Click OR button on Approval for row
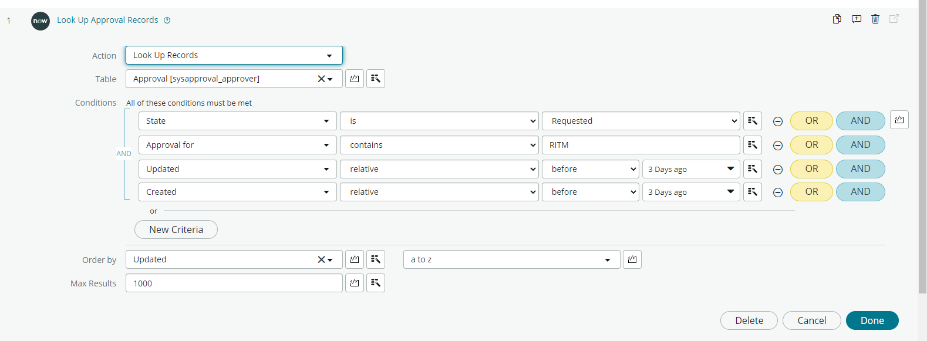927x341 pixels. 811,145
